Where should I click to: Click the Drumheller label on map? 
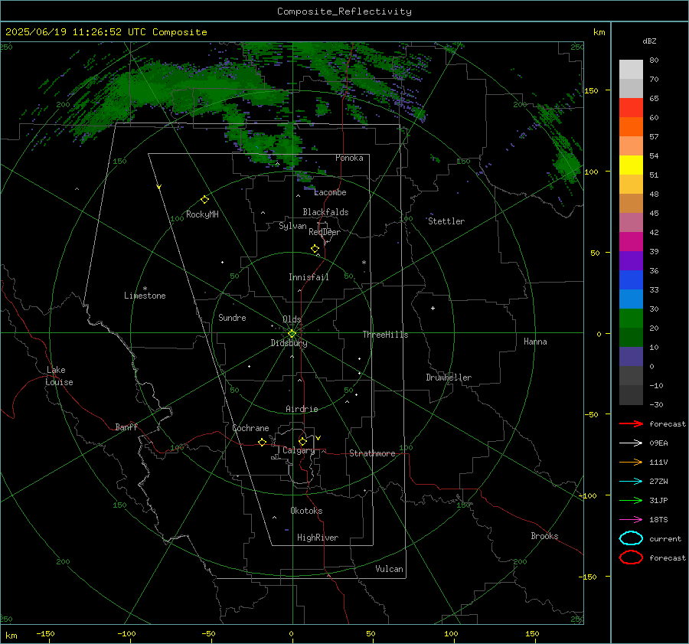[449, 378]
